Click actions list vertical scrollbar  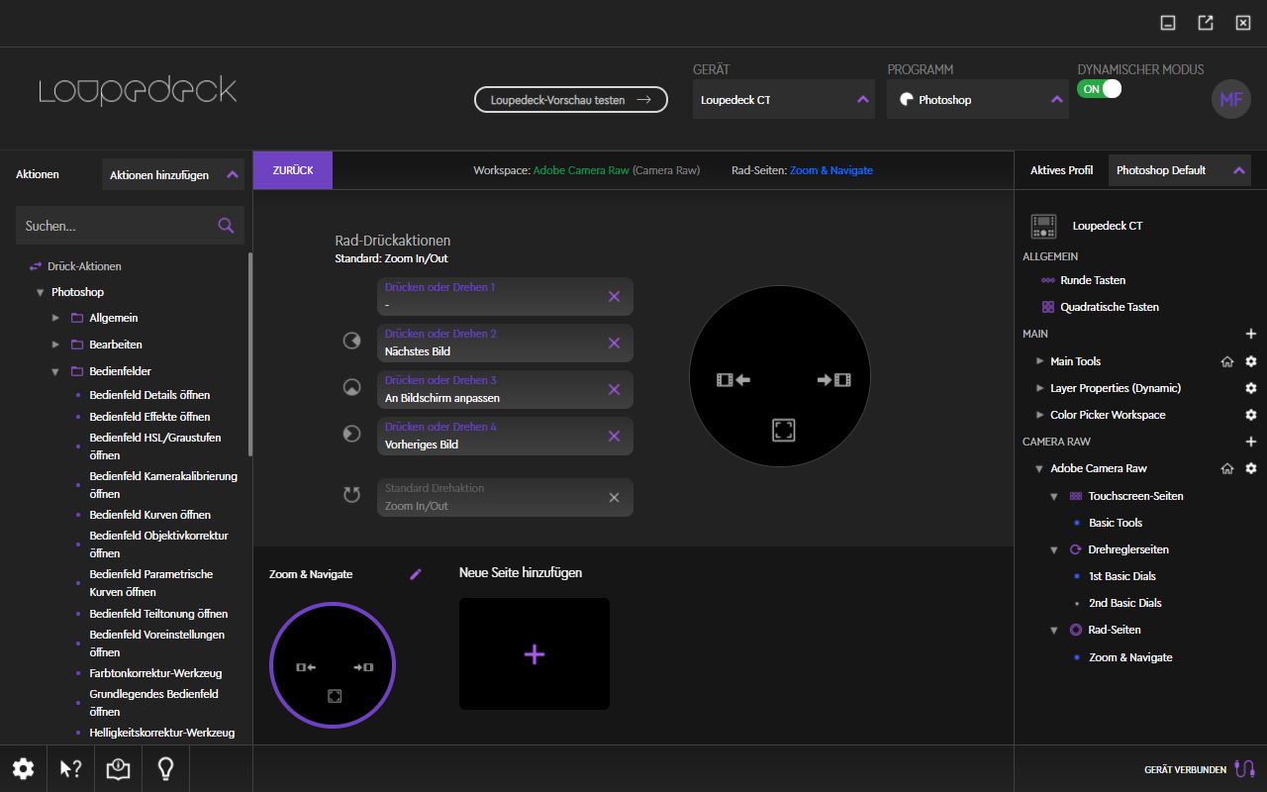(249, 354)
